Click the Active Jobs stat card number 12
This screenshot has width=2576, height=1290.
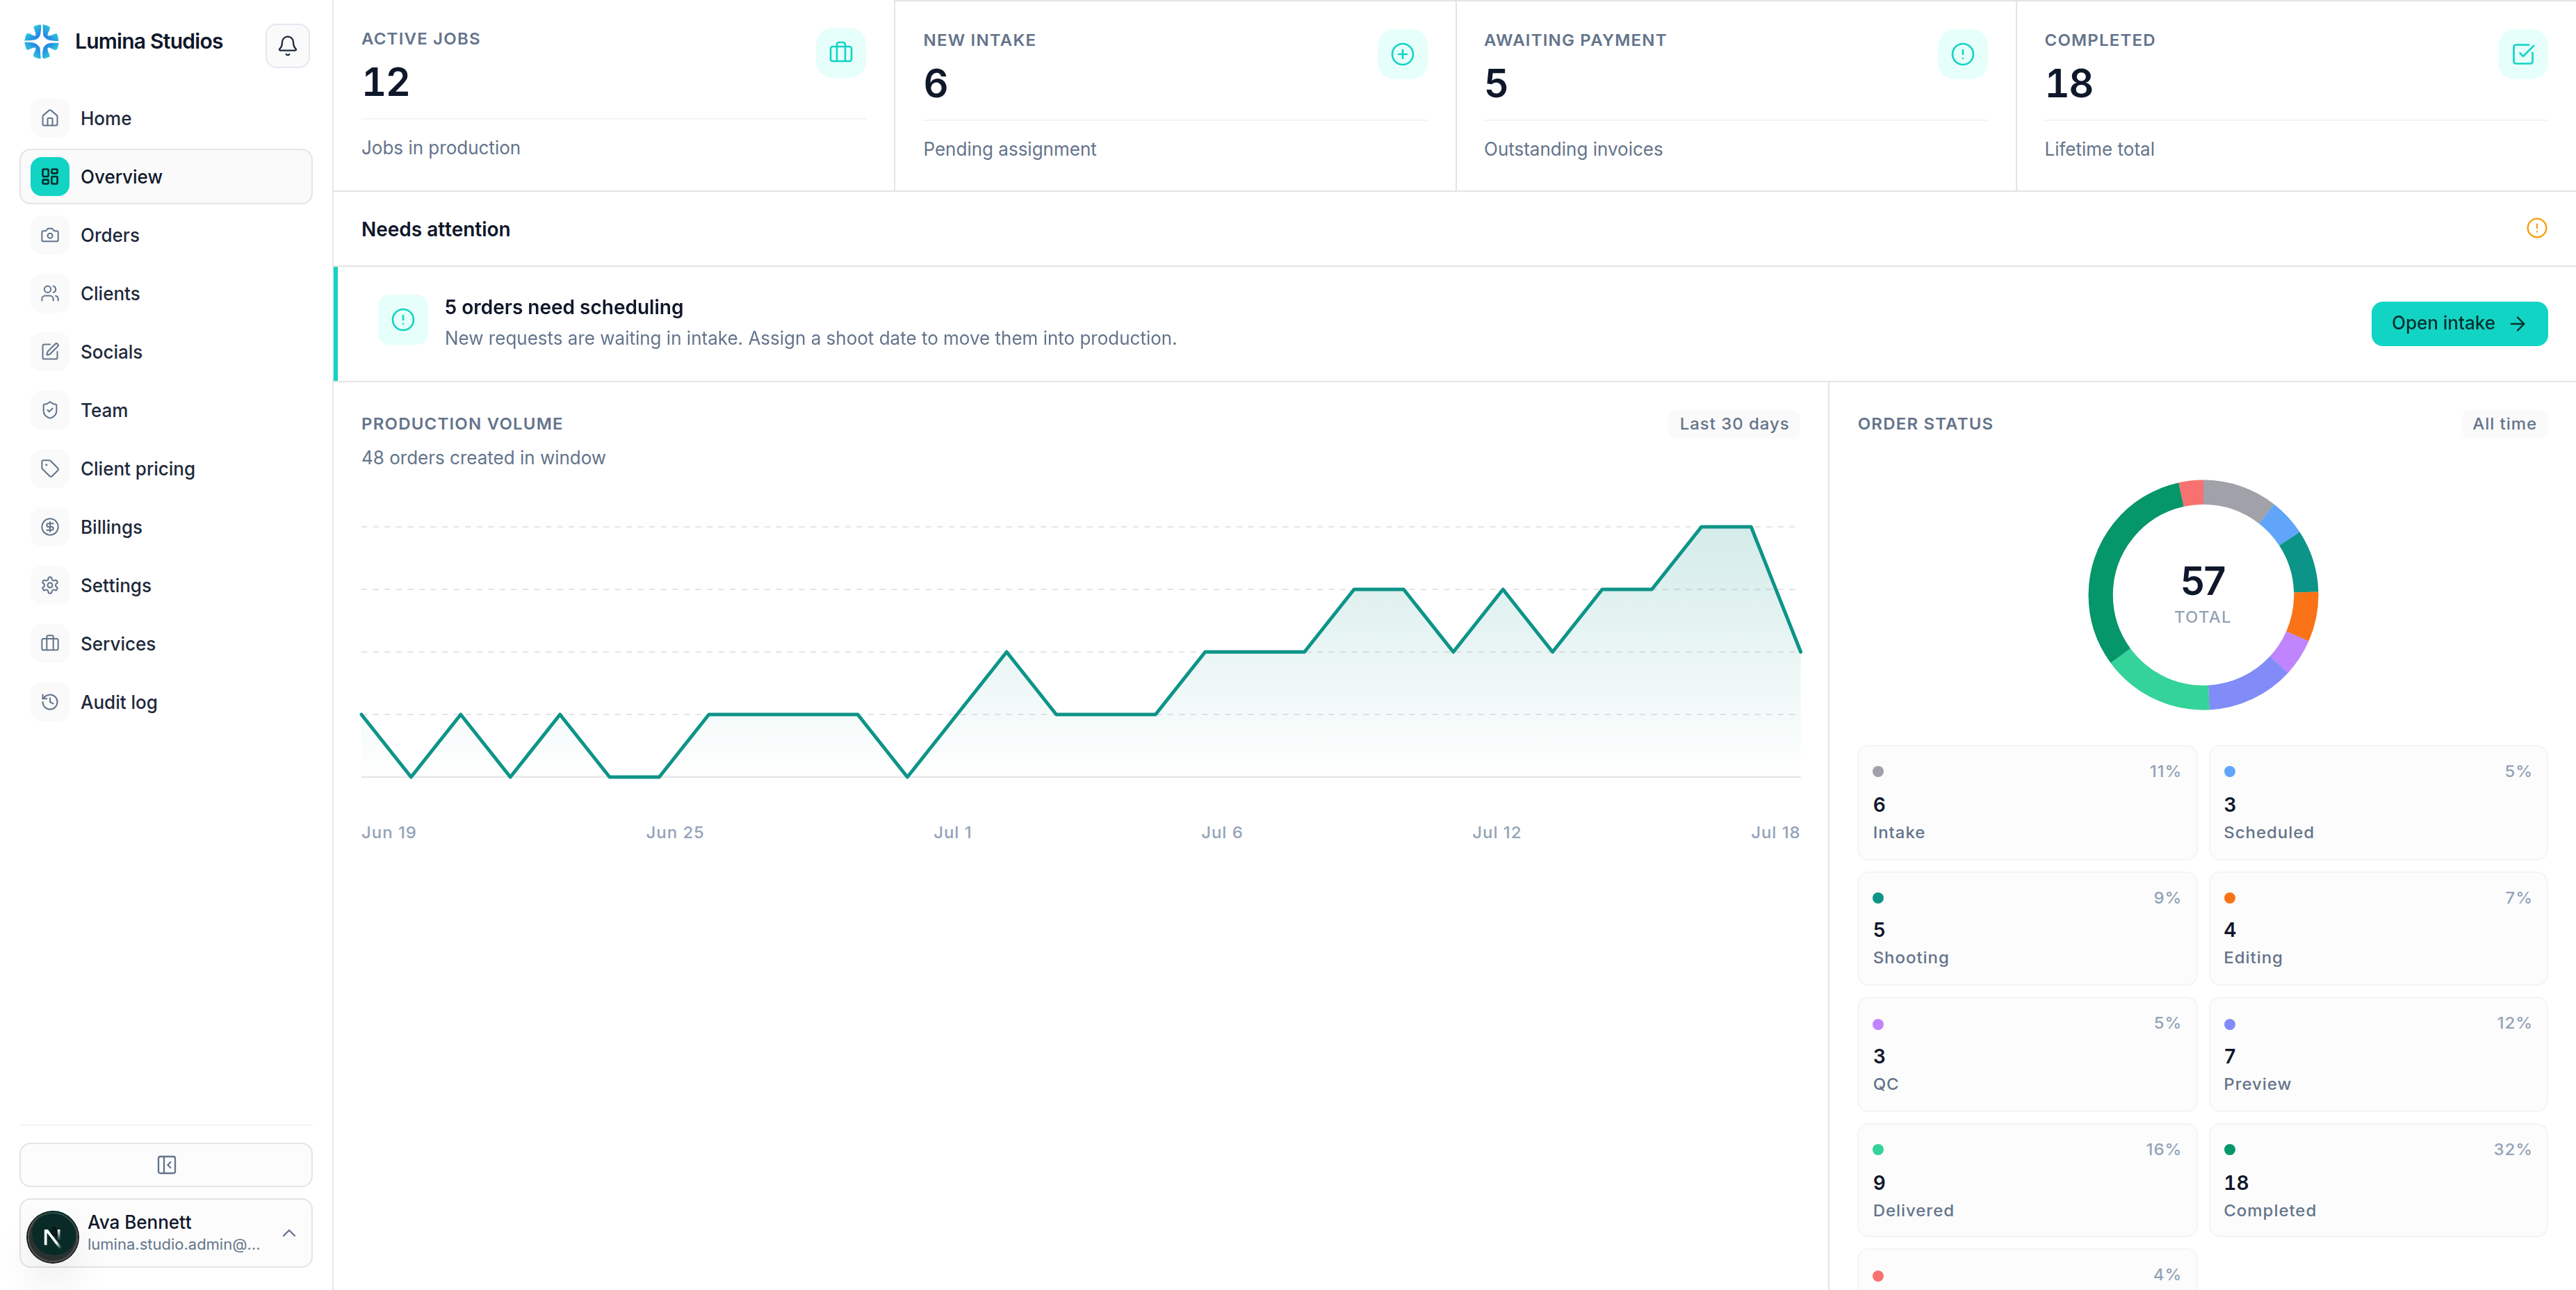(x=386, y=82)
